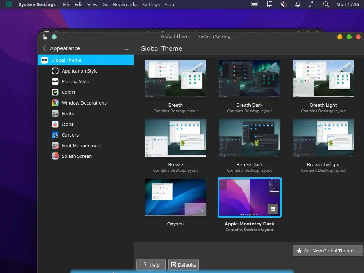
Task: Click the Help button at bottom
Action: click(151, 265)
